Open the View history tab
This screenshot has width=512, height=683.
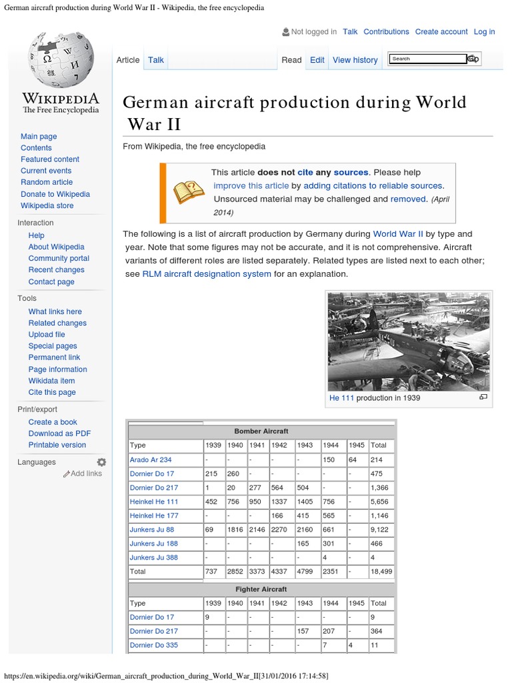pos(355,60)
